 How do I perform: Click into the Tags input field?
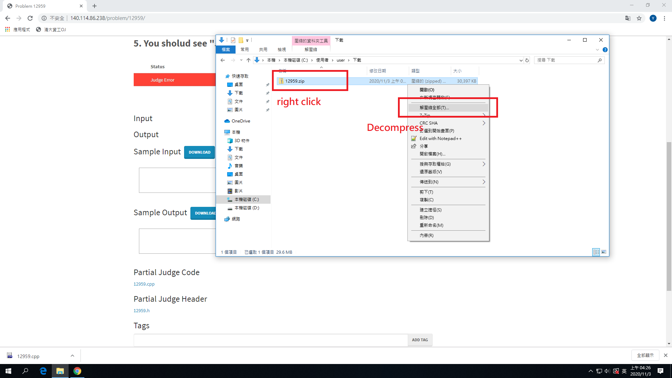point(270,340)
